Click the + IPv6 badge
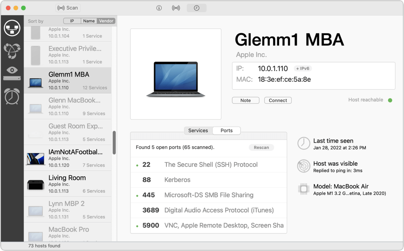The image size is (404, 251). pos(303,69)
